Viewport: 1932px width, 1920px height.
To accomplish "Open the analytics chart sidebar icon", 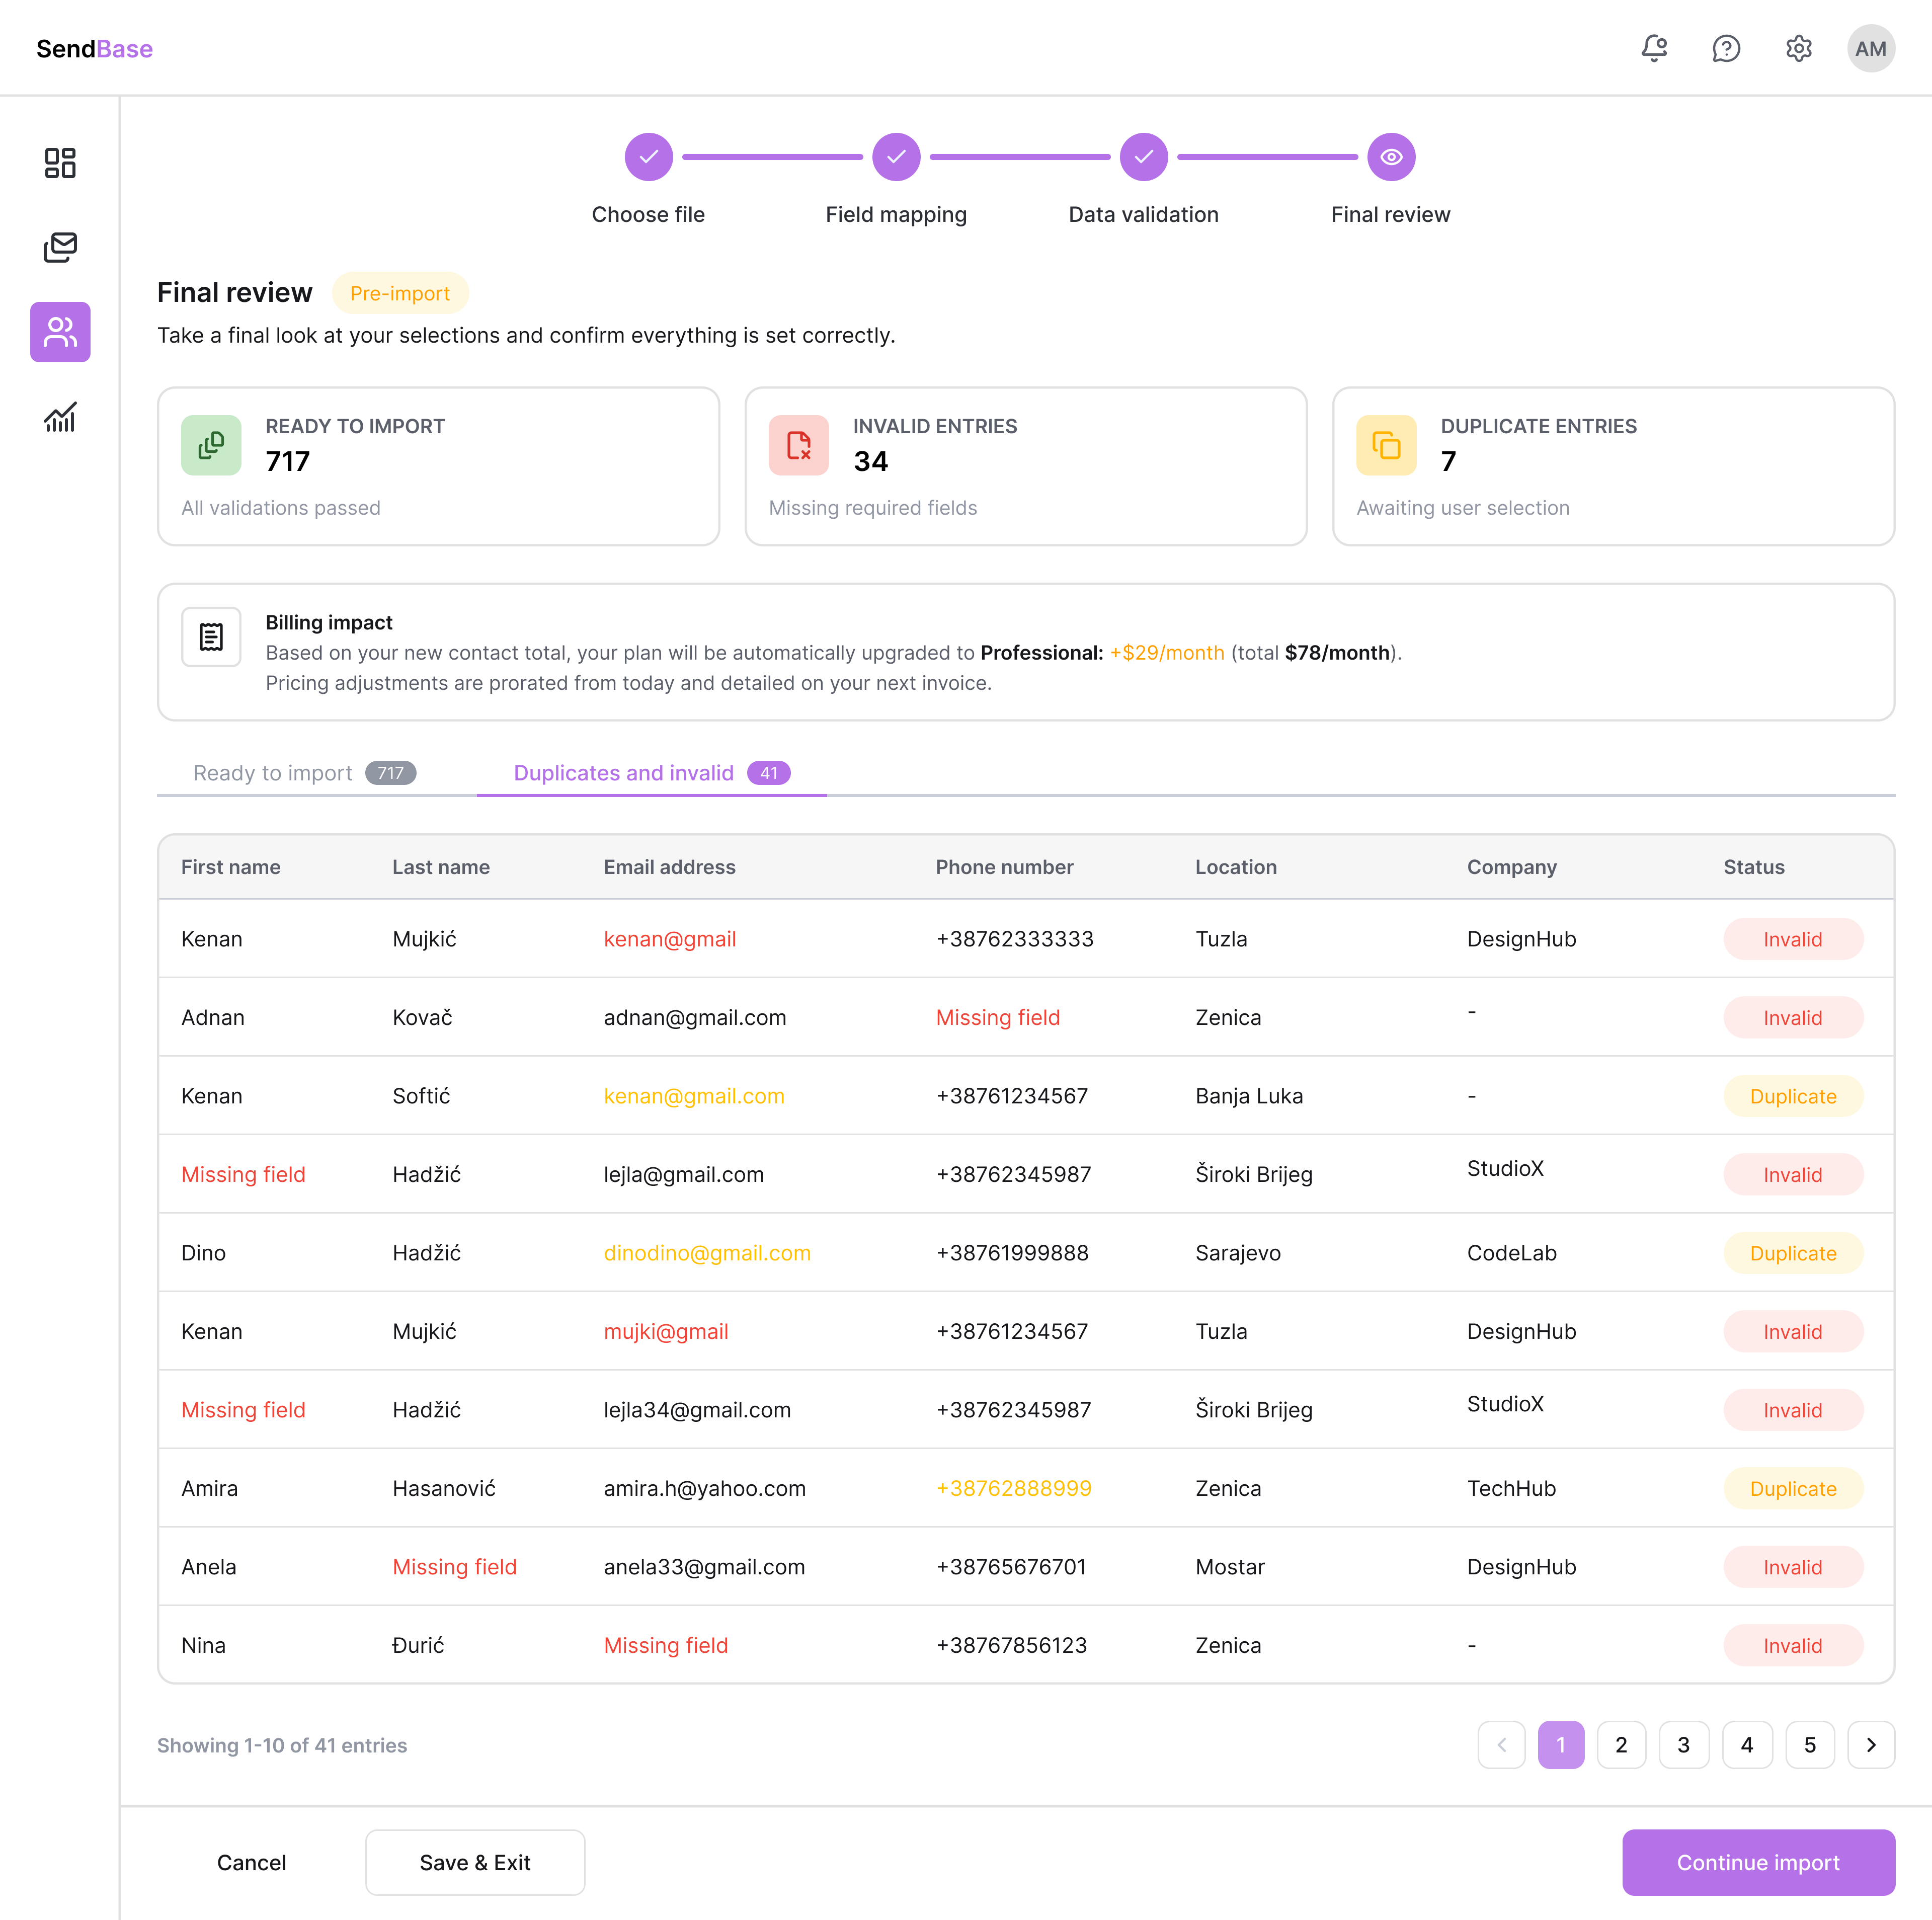I will pos(60,417).
